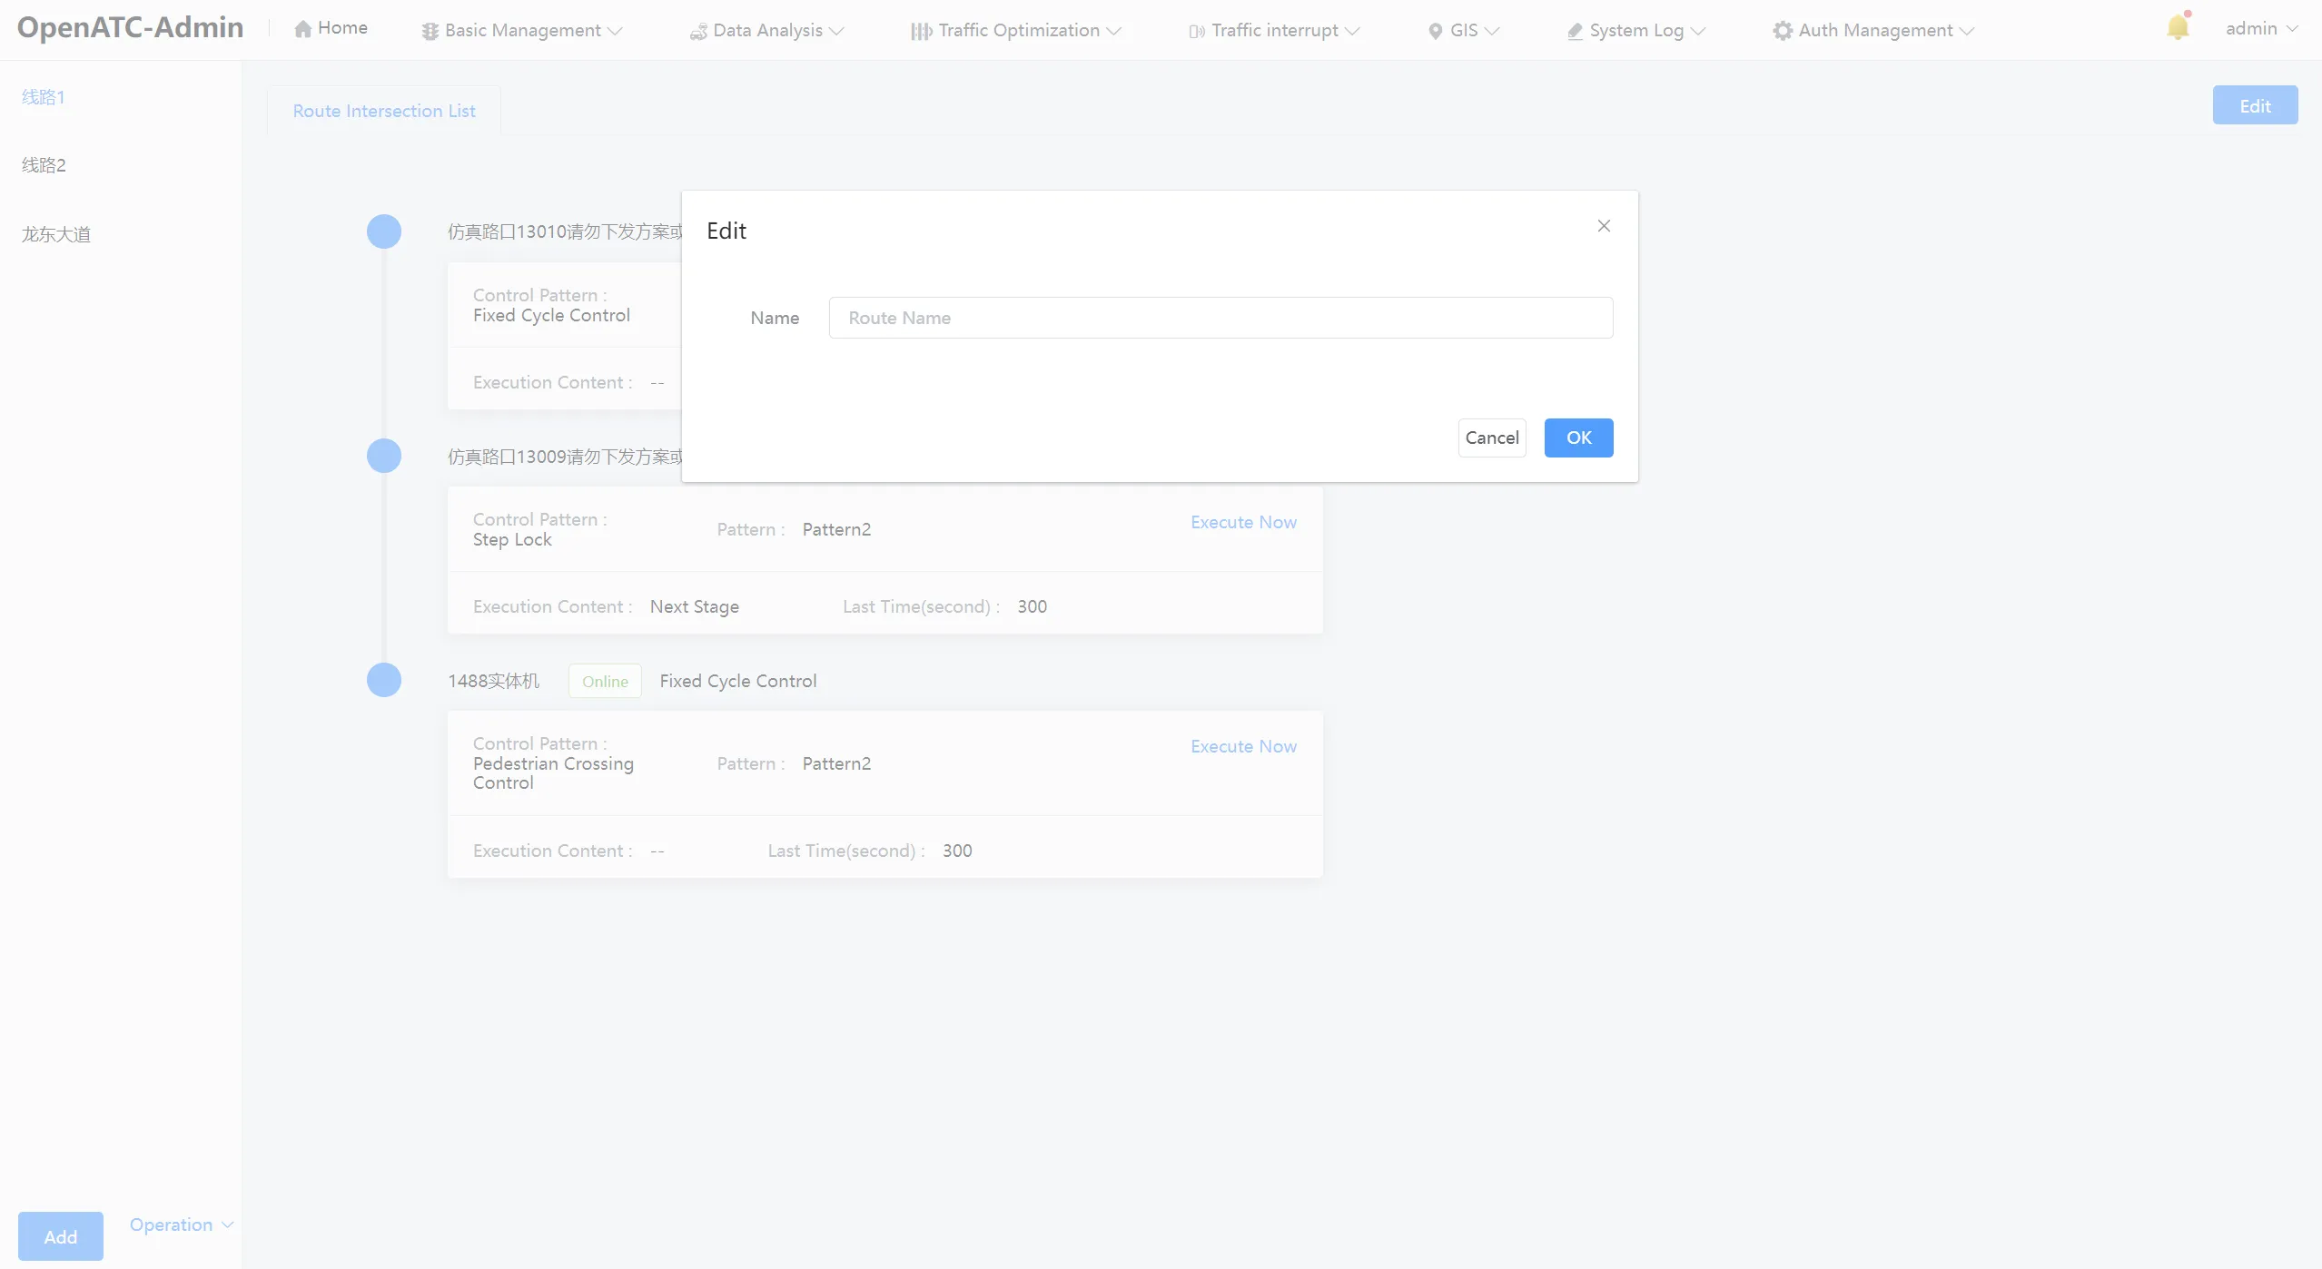This screenshot has width=2322, height=1269.
Task: Select route 龙东大道 in sidebar
Action: coord(56,234)
